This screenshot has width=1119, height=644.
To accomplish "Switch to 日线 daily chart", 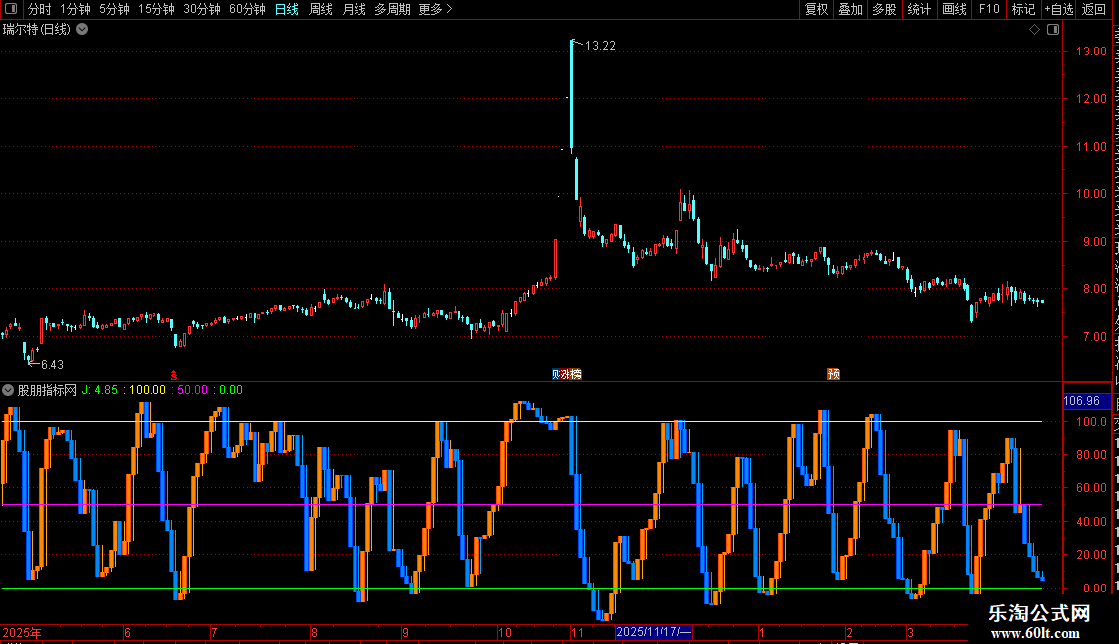I will click(287, 9).
